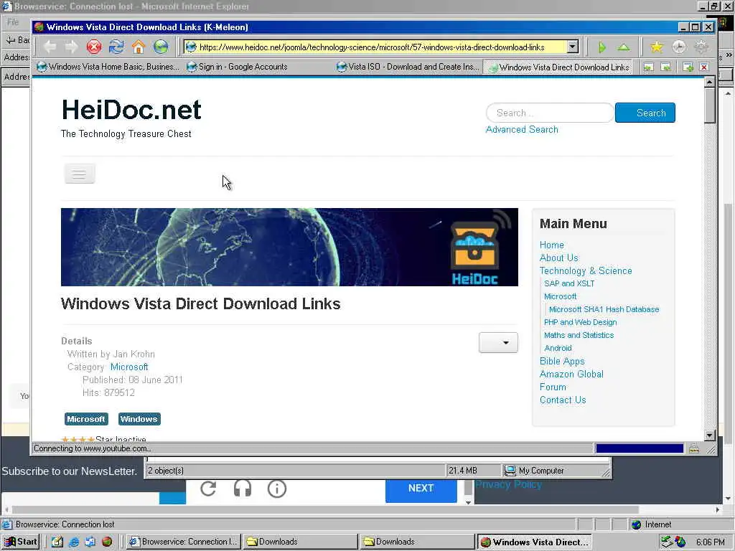The width and height of the screenshot is (735, 551).
Task: Open Technology & Science menu link
Action: [x=586, y=270]
